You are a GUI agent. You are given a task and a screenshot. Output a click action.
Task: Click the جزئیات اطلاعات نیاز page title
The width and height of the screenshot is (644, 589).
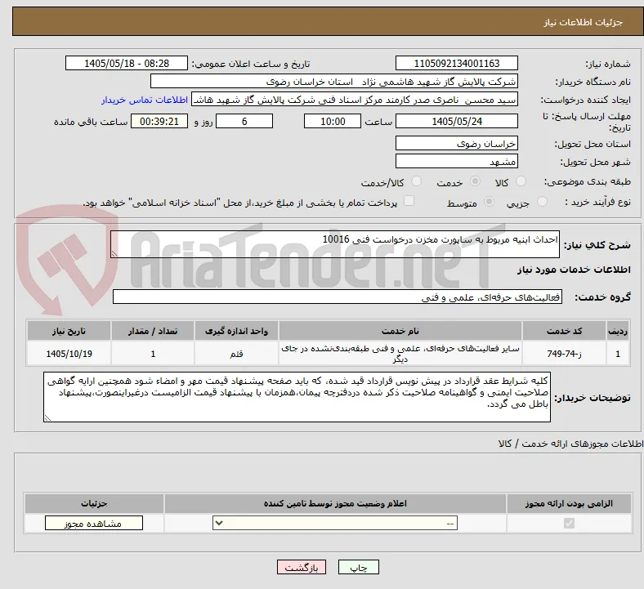click(x=584, y=22)
